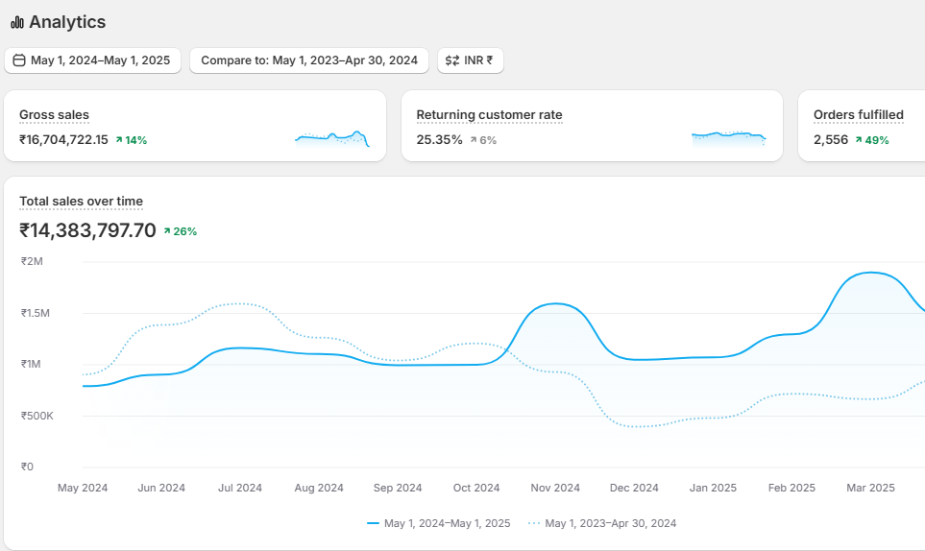Click the arrow icon beside 49% orders fulfilled

[x=859, y=140]
